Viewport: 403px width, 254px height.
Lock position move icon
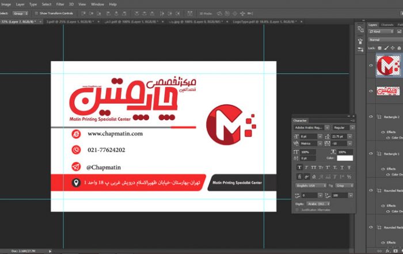393,48
